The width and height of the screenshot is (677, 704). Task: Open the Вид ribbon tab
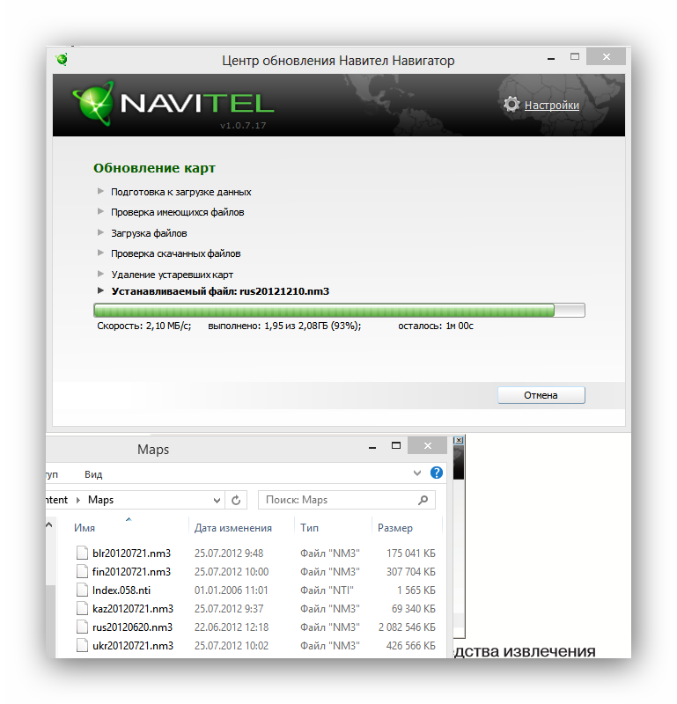(93, 474)
